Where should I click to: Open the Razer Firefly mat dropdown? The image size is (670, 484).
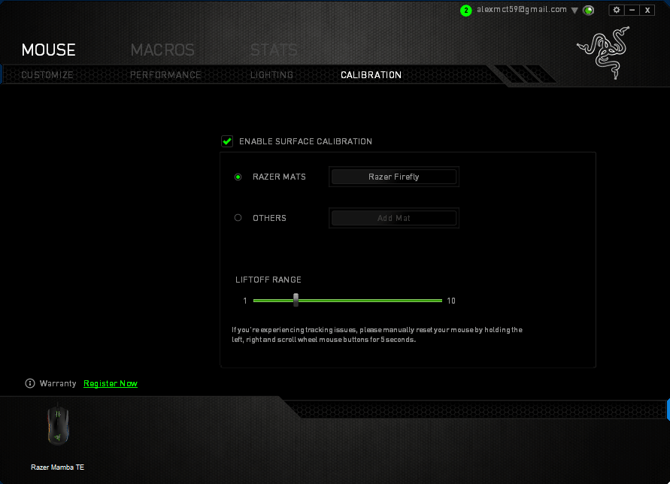tap(394, 177)
